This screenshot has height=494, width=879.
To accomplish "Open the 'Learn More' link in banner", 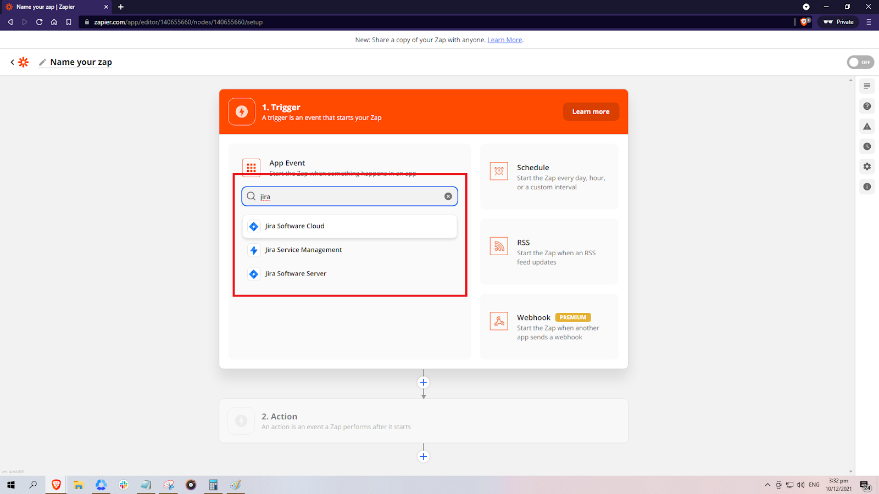I will (505, 40).
